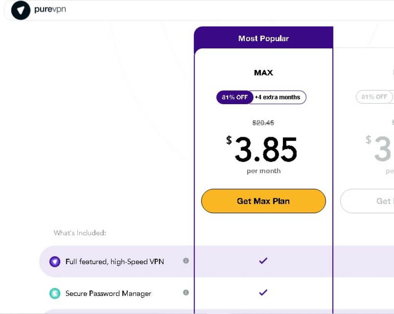Image resolution: width=394 pixels, height=314 pixels.
Task: Click the 81% OFF badge on Max plan
Action: 234,97
